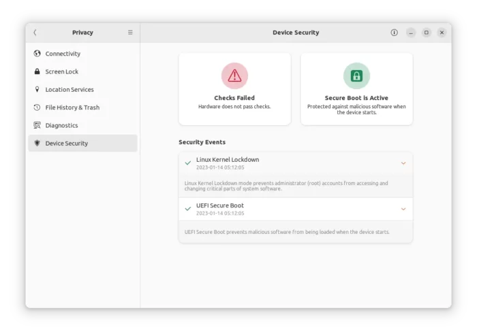Click the UEFI Secure Boot event title

(x=220, y=205)
